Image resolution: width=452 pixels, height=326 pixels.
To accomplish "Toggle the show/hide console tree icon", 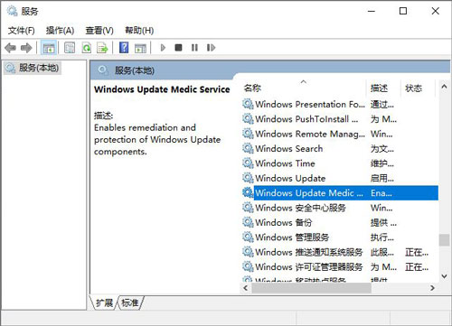I will (49, 48).
